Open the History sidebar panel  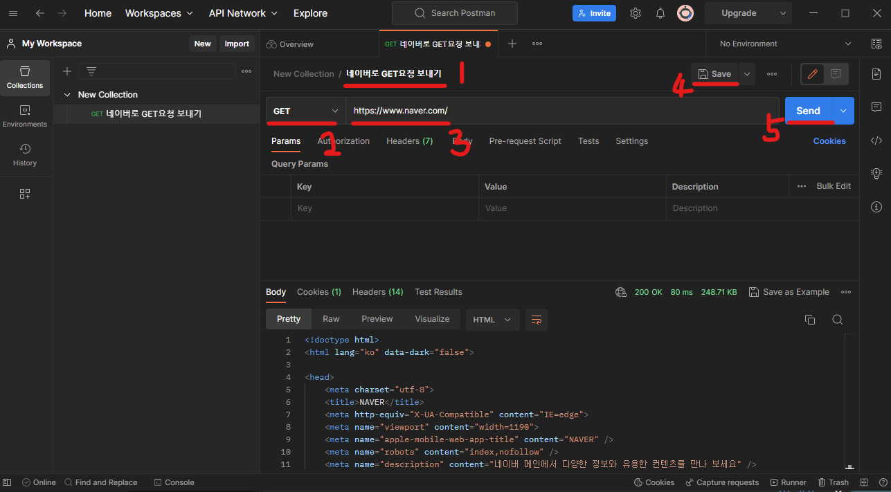coord(25,155)
